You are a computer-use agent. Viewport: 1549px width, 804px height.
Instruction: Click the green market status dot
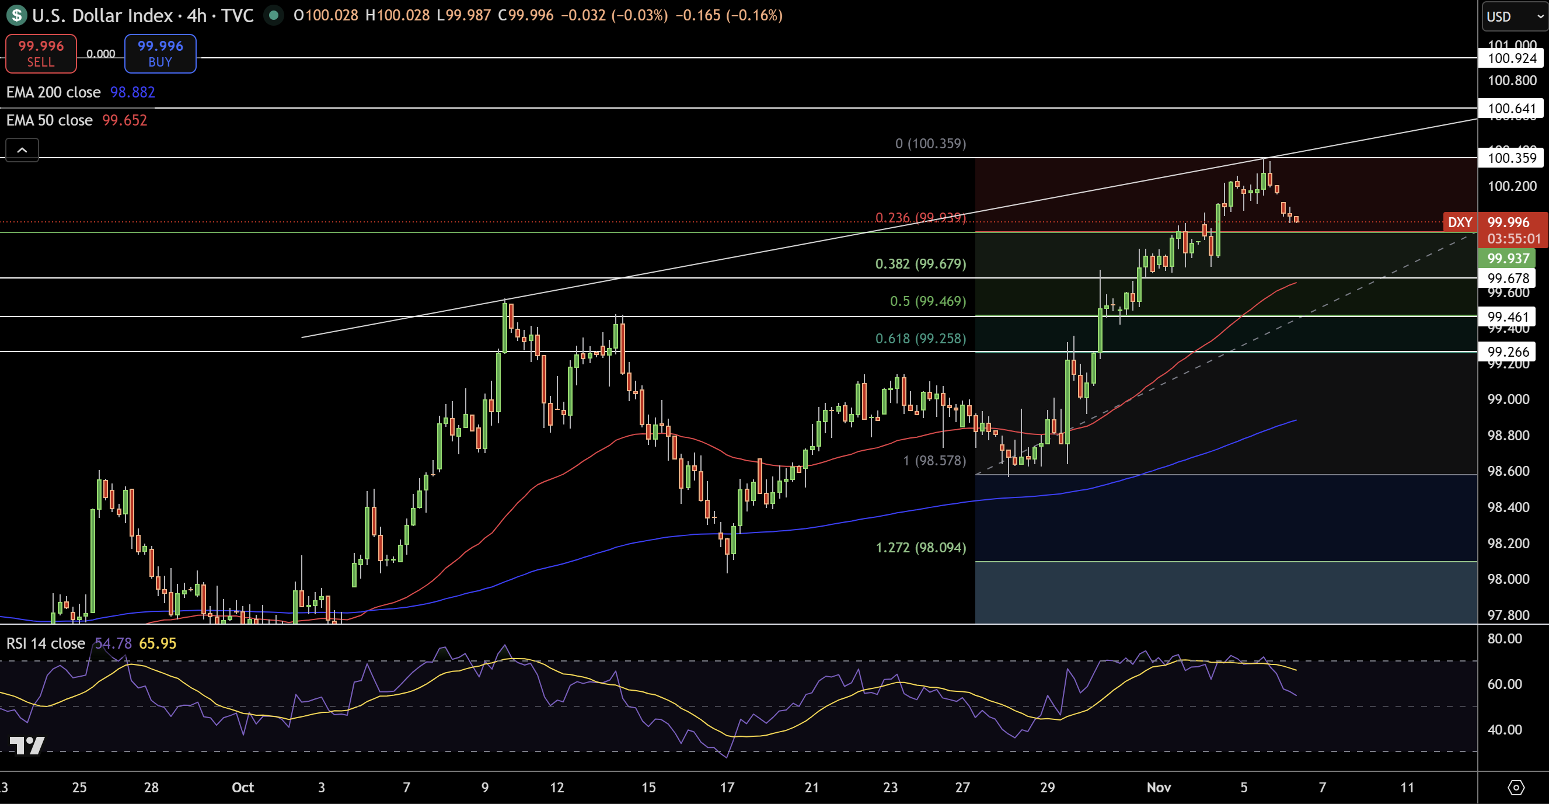[x=274, y=15]
